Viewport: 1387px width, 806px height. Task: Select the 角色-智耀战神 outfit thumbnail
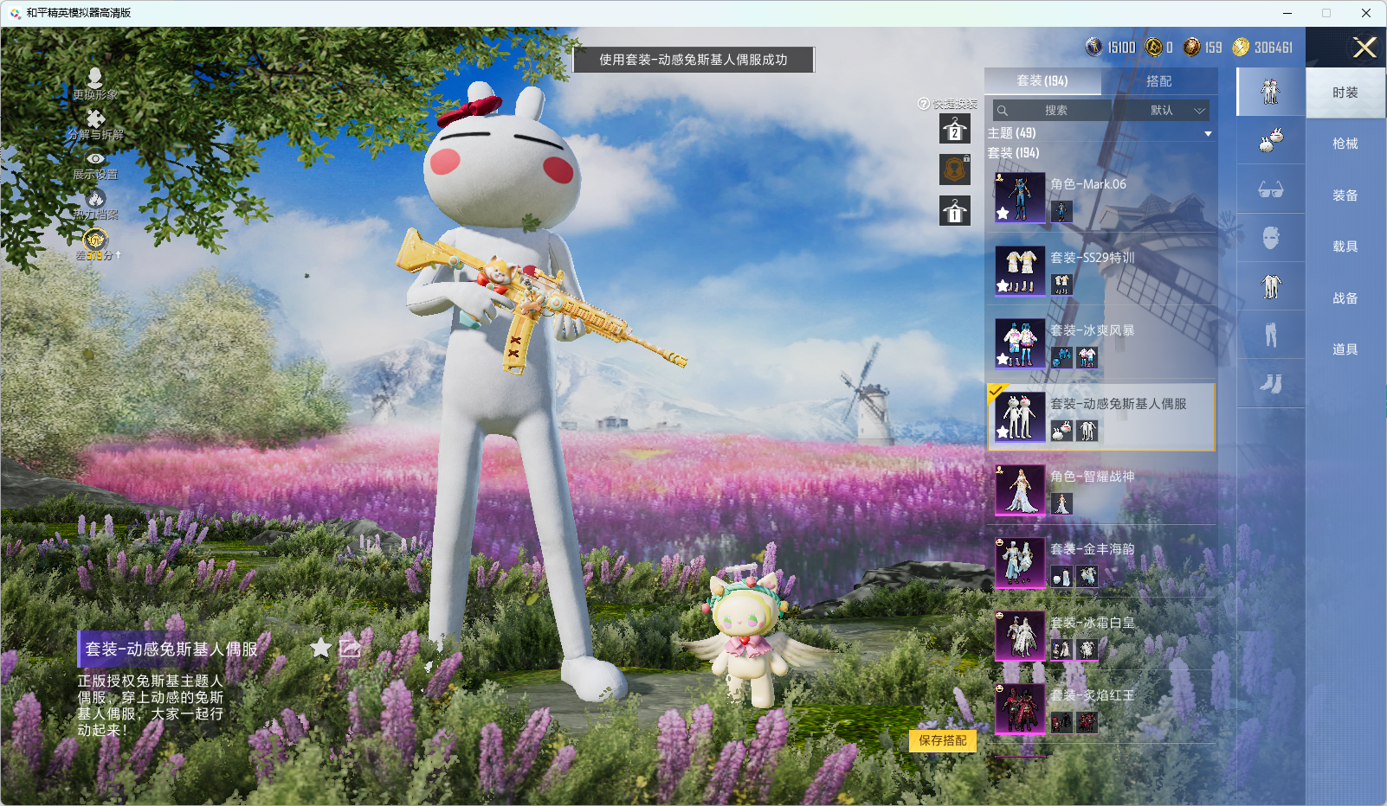click(x=1020, y=490)
